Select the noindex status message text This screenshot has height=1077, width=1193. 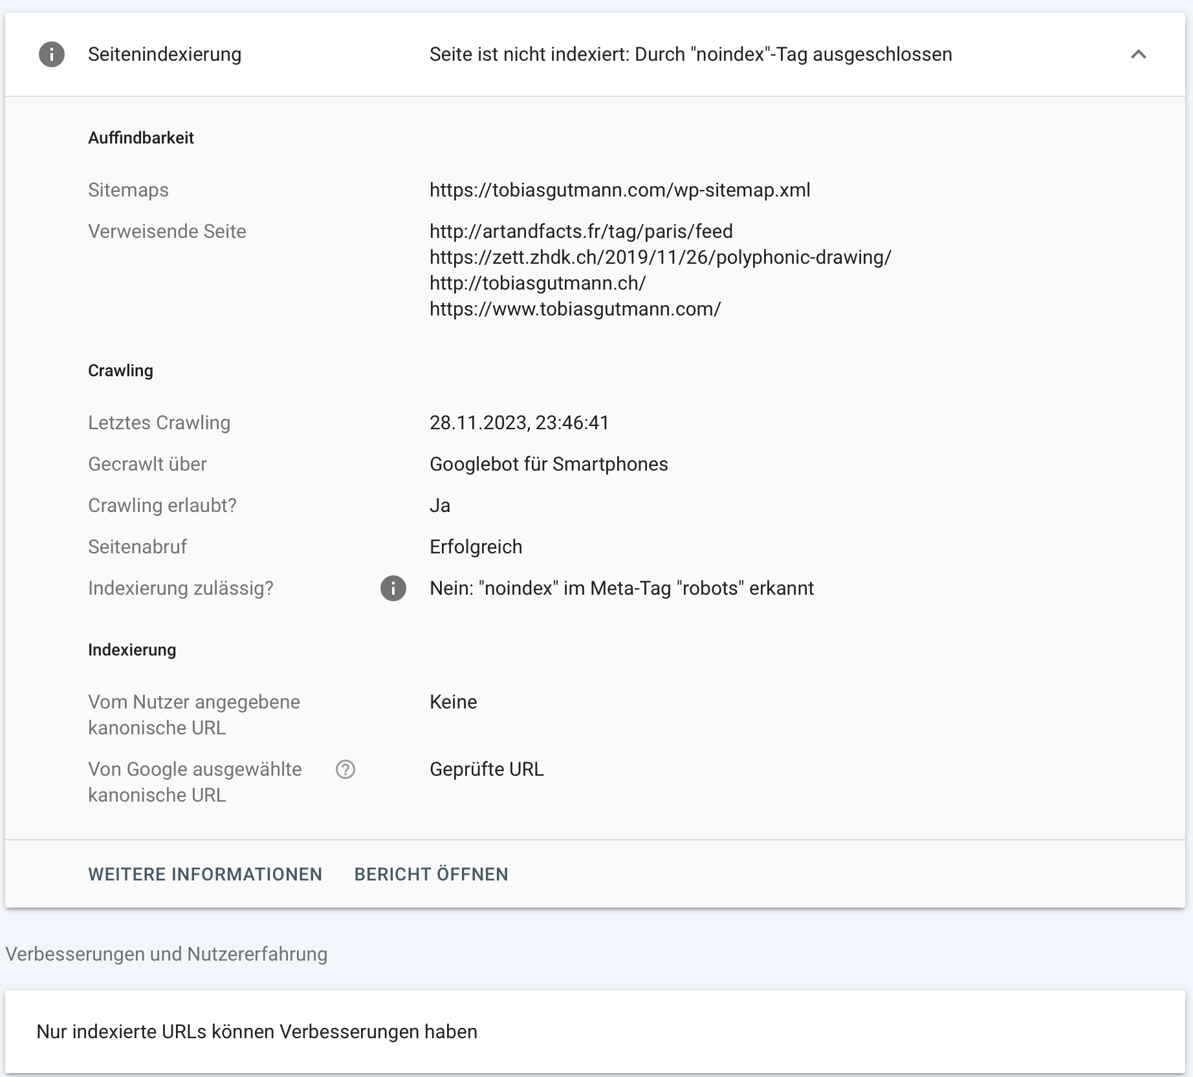(x=690, y=54)
